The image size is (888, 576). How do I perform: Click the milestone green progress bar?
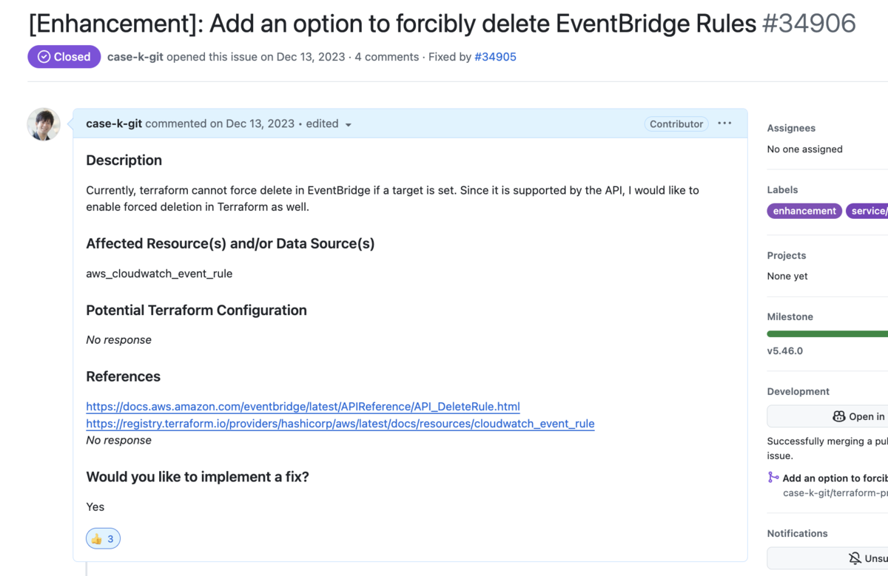click(x=827, y=334)
